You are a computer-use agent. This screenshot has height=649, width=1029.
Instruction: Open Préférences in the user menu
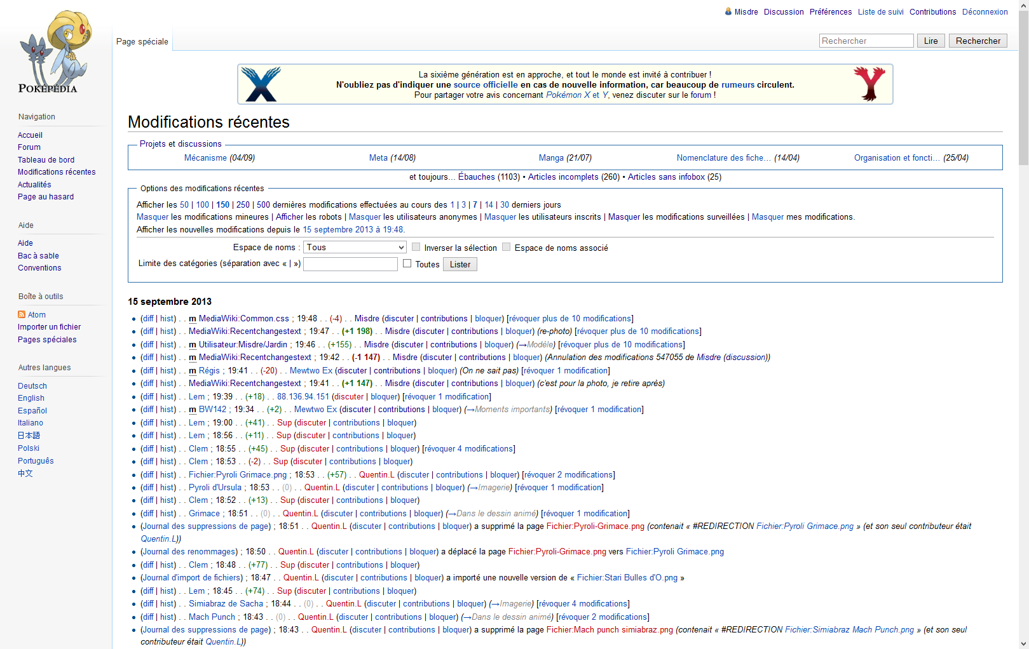coord(830,12)
